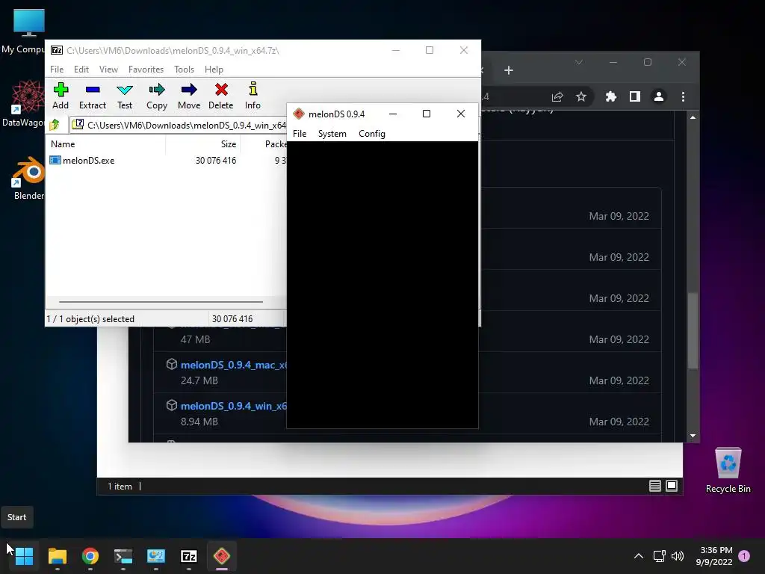
Task: Open Chrome extensions puzzle icon
Action: (x=611, y=96)
